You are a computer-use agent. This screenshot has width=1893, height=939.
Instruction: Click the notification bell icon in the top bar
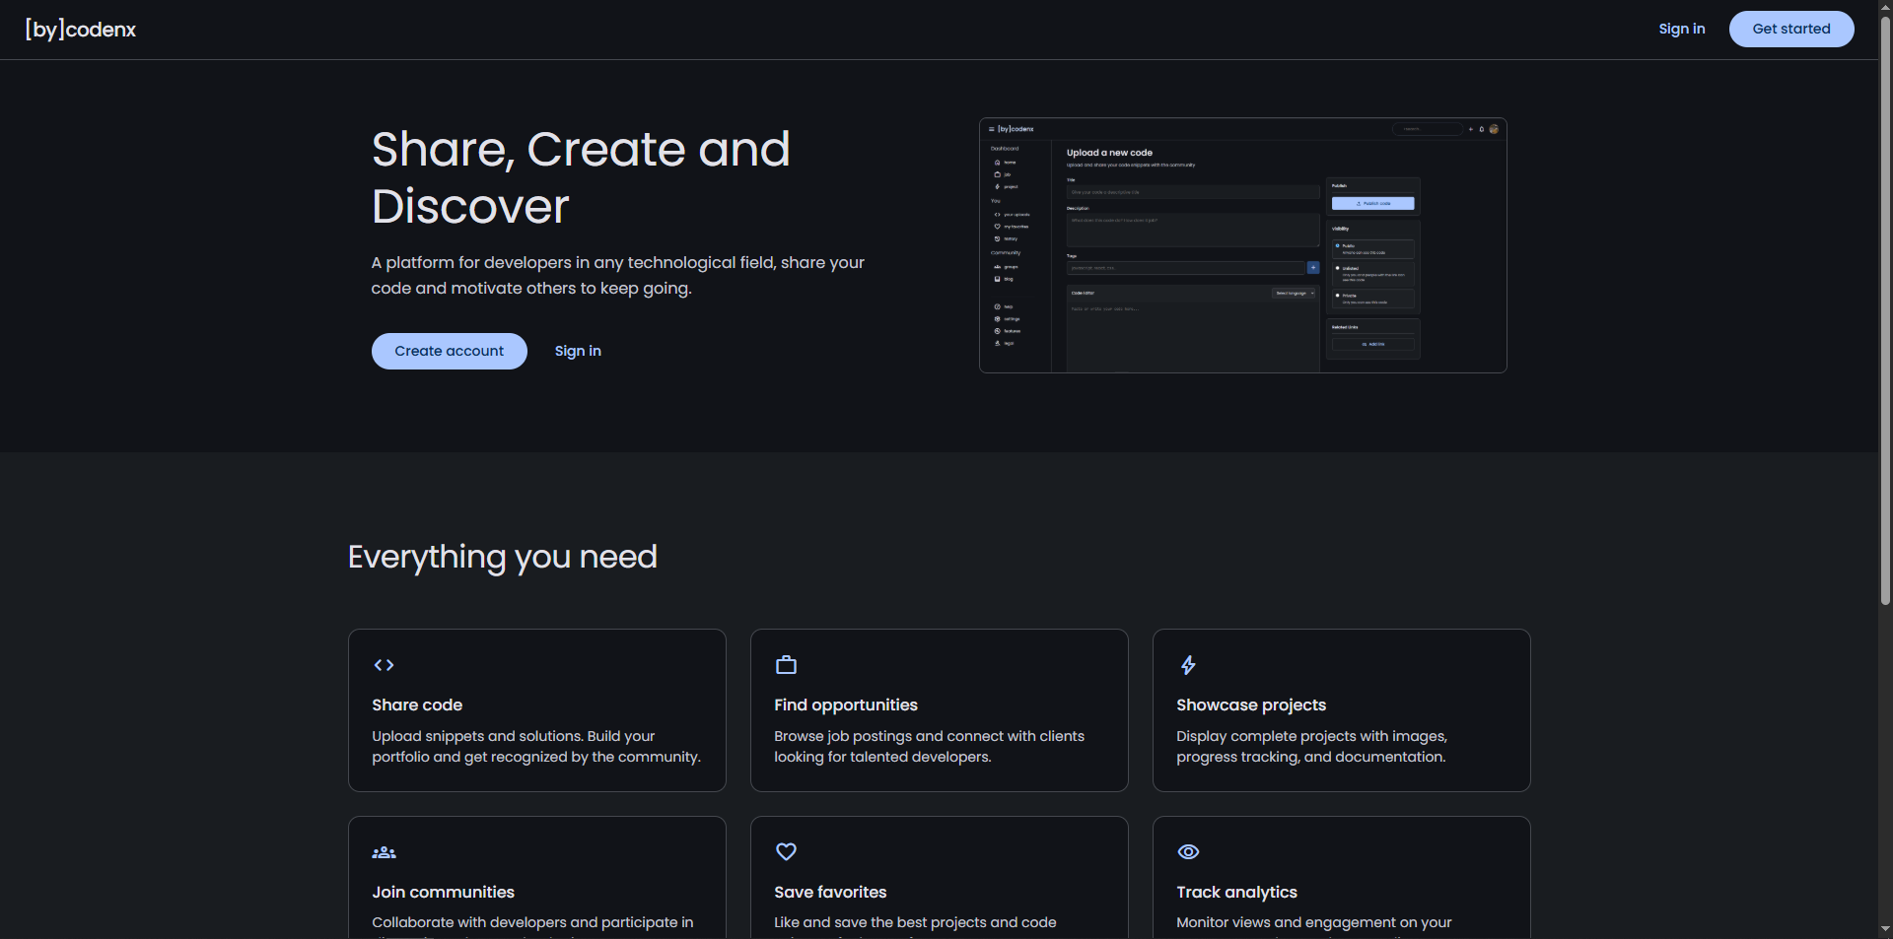1482,129
